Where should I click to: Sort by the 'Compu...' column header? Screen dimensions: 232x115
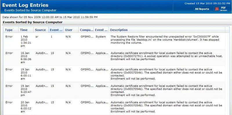coord(86,30)
